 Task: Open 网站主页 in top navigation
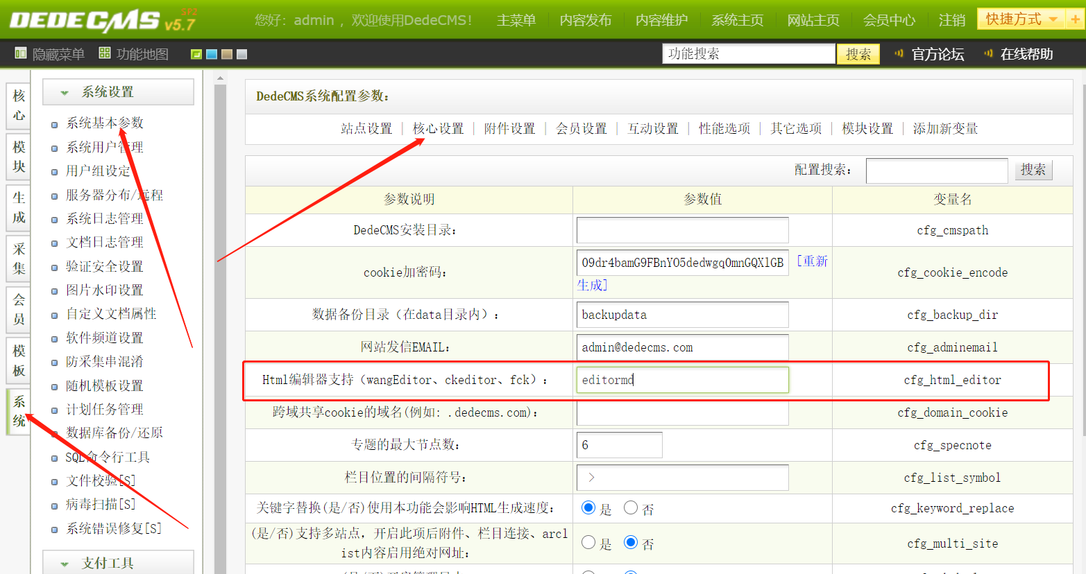[813, 20]
